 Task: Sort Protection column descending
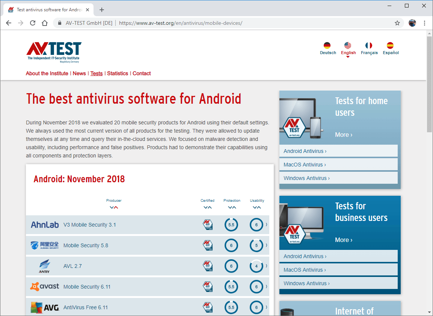point(230,207)
